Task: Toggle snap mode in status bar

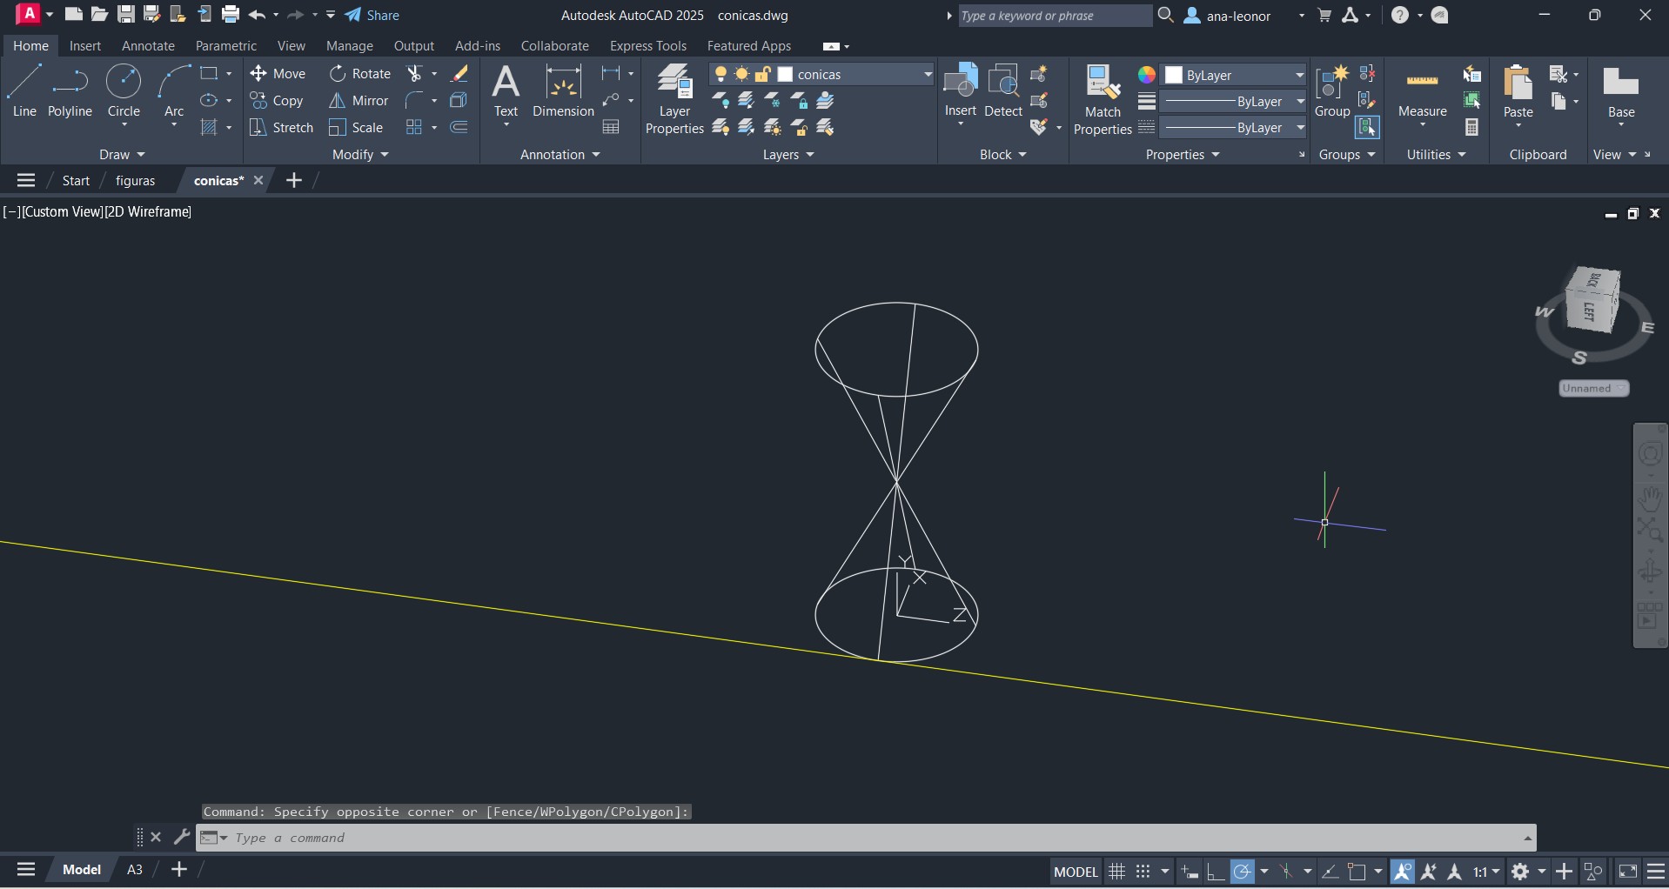Action: pos(1143,871)
